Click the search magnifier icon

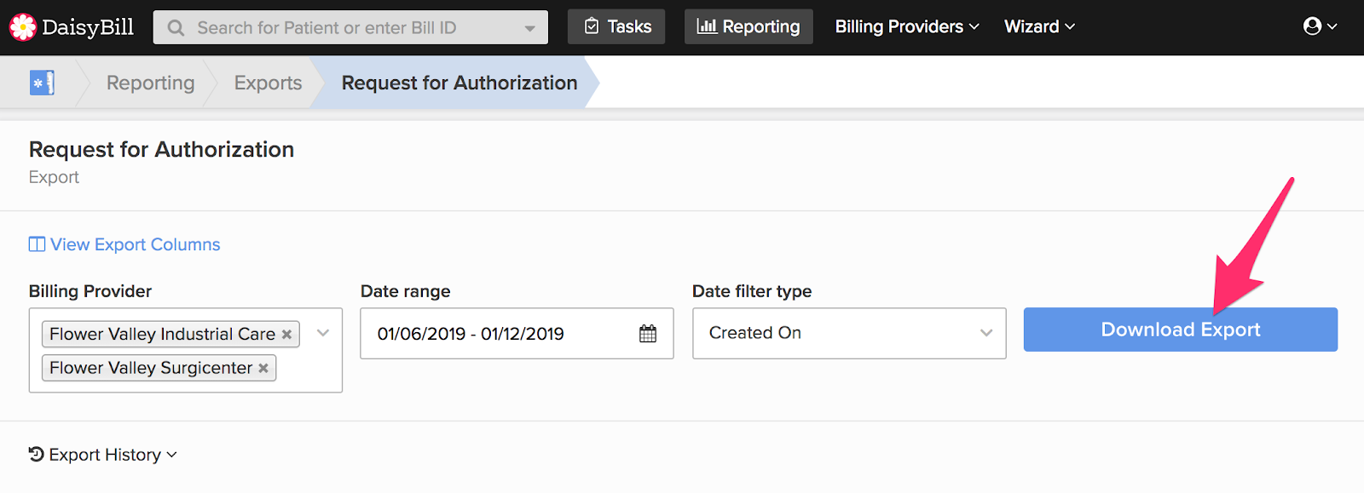(x=176, y=28)
